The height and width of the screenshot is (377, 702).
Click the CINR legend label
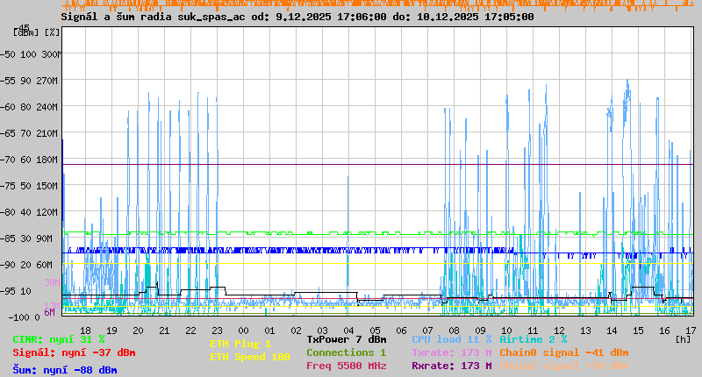[59, 339]
